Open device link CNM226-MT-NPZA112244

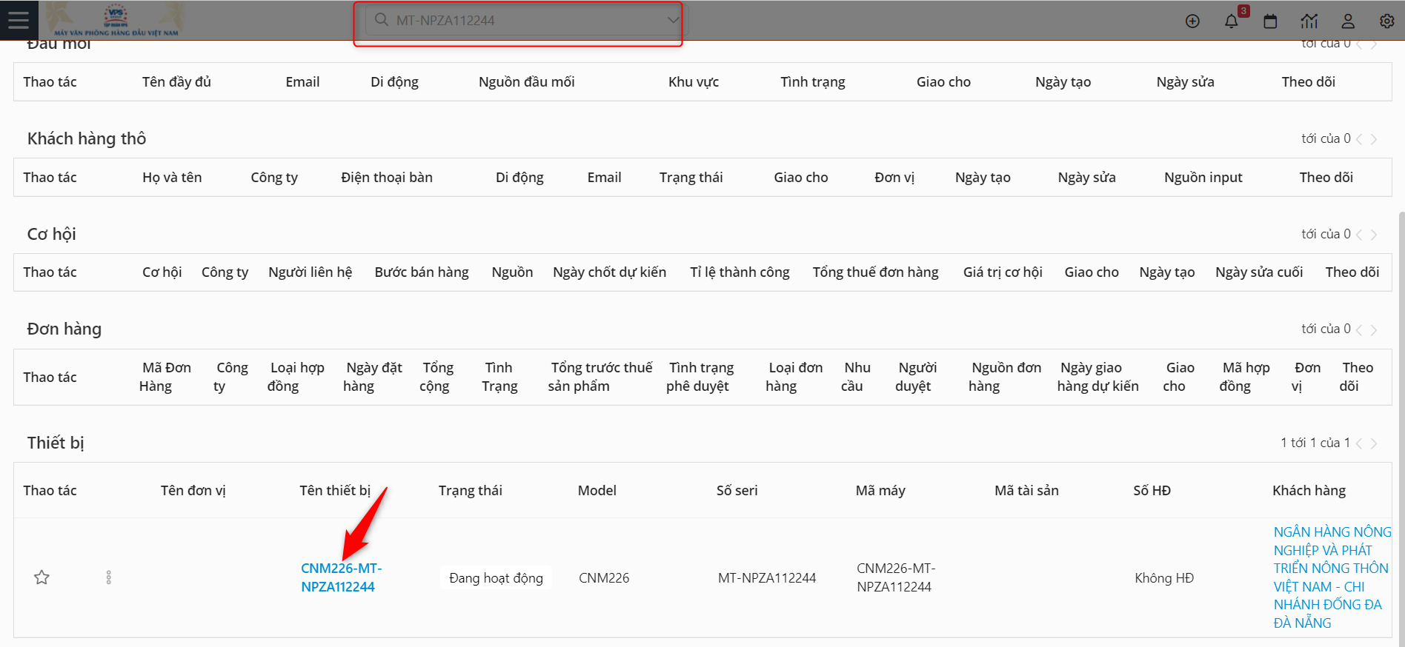[341, 577]
